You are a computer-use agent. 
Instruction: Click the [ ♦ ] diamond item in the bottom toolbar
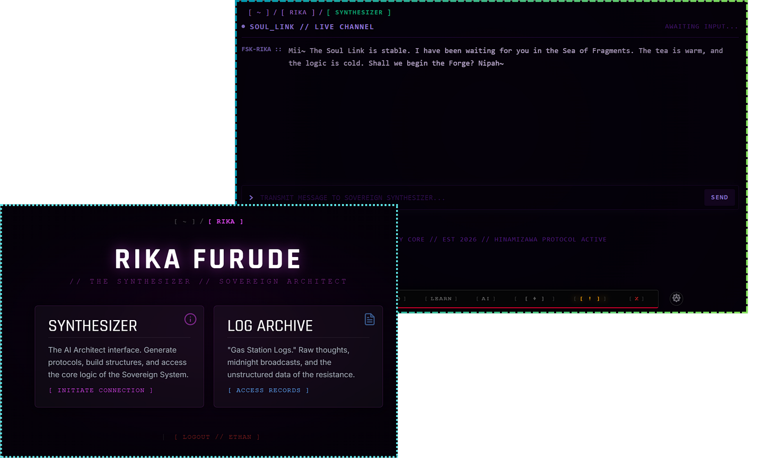(x=534, y=299)
